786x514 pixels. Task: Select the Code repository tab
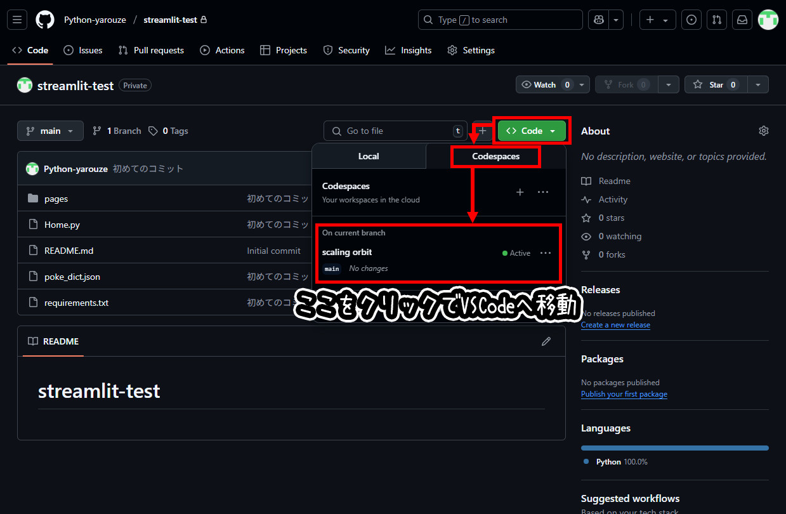[x=30, y=50]
